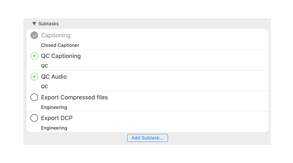Collapse the Subtasks disclosure triangle
293x163 pixels.
34,24
